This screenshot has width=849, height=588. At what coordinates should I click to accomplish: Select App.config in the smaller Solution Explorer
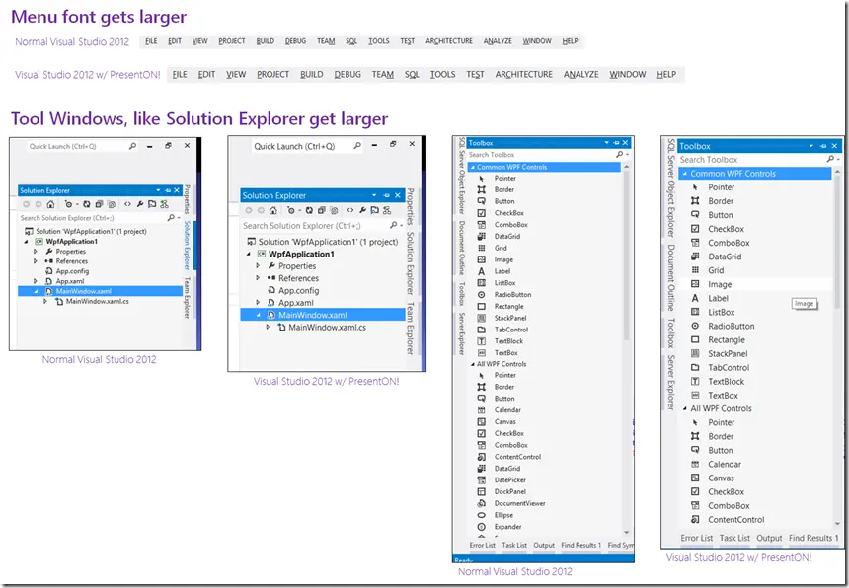pos(72,271)
